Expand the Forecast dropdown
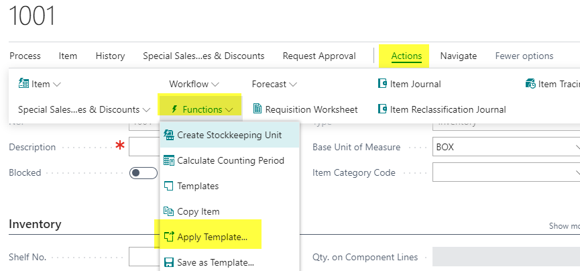 (274, 84)
